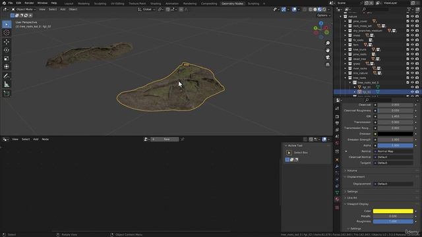The width and height of the screenshot is (422, 237).
Task: Toggle exclude checkbox for nature collection
Action: pos(407,16)
